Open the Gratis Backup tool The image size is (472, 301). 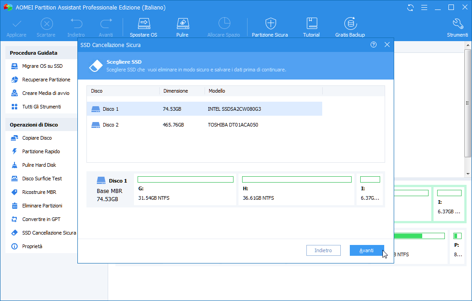click(x=350, y=28)
